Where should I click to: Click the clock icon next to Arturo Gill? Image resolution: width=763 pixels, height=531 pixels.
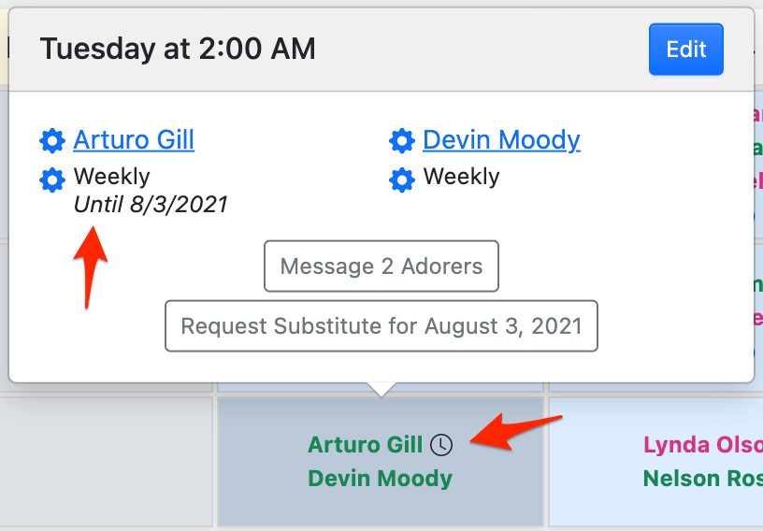pyautogui.click(x=441, y=445)
